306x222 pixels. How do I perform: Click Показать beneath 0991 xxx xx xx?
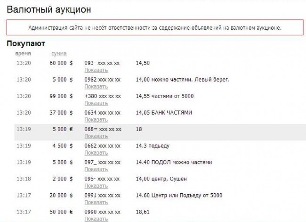96,202
